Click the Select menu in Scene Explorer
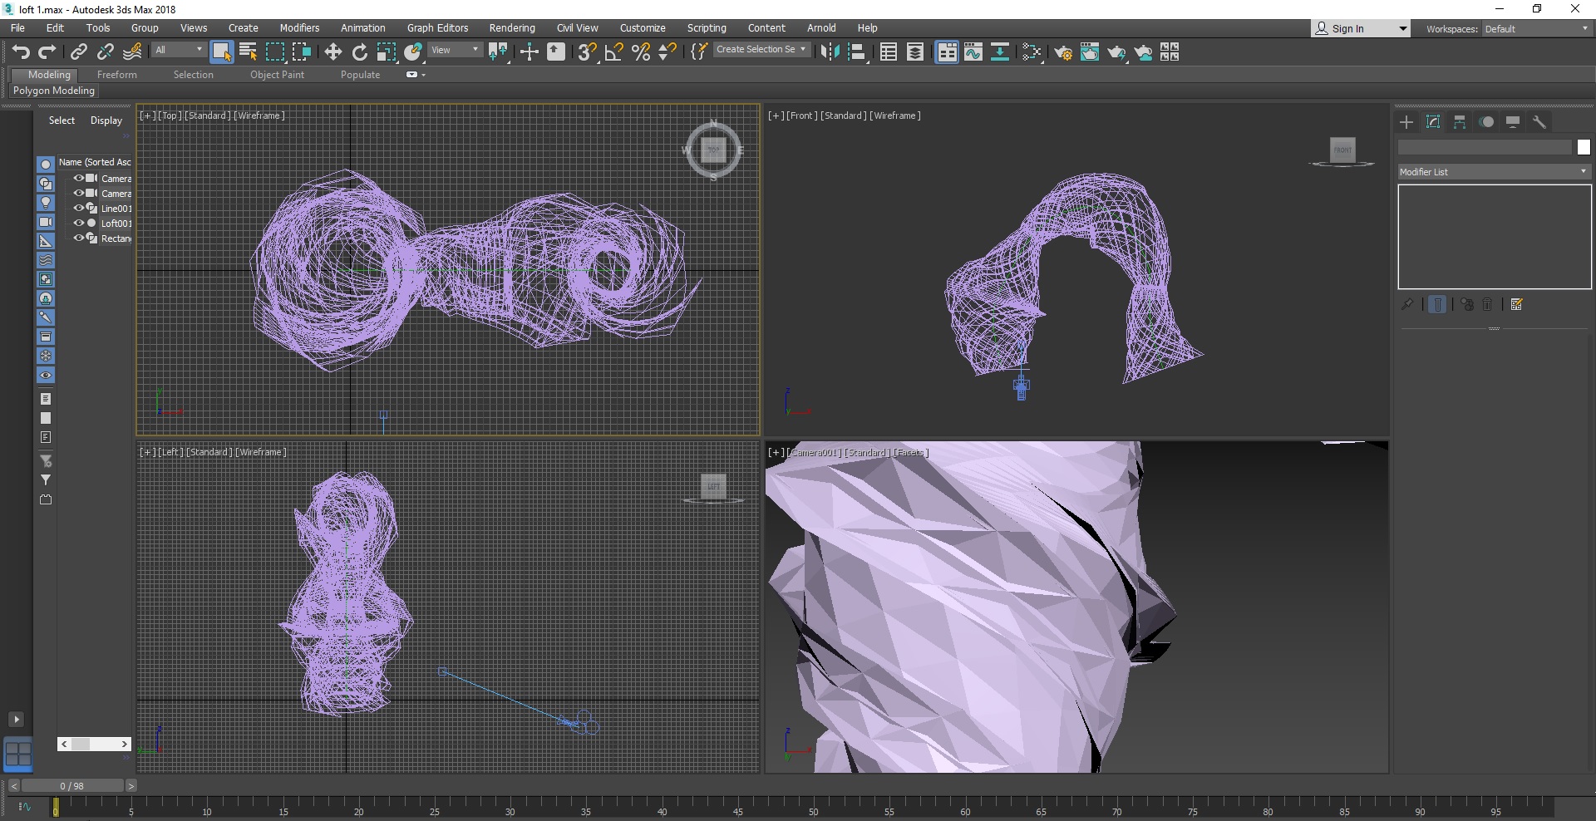The width and height of the screenshot is (1596, 821). click(62, 120)
